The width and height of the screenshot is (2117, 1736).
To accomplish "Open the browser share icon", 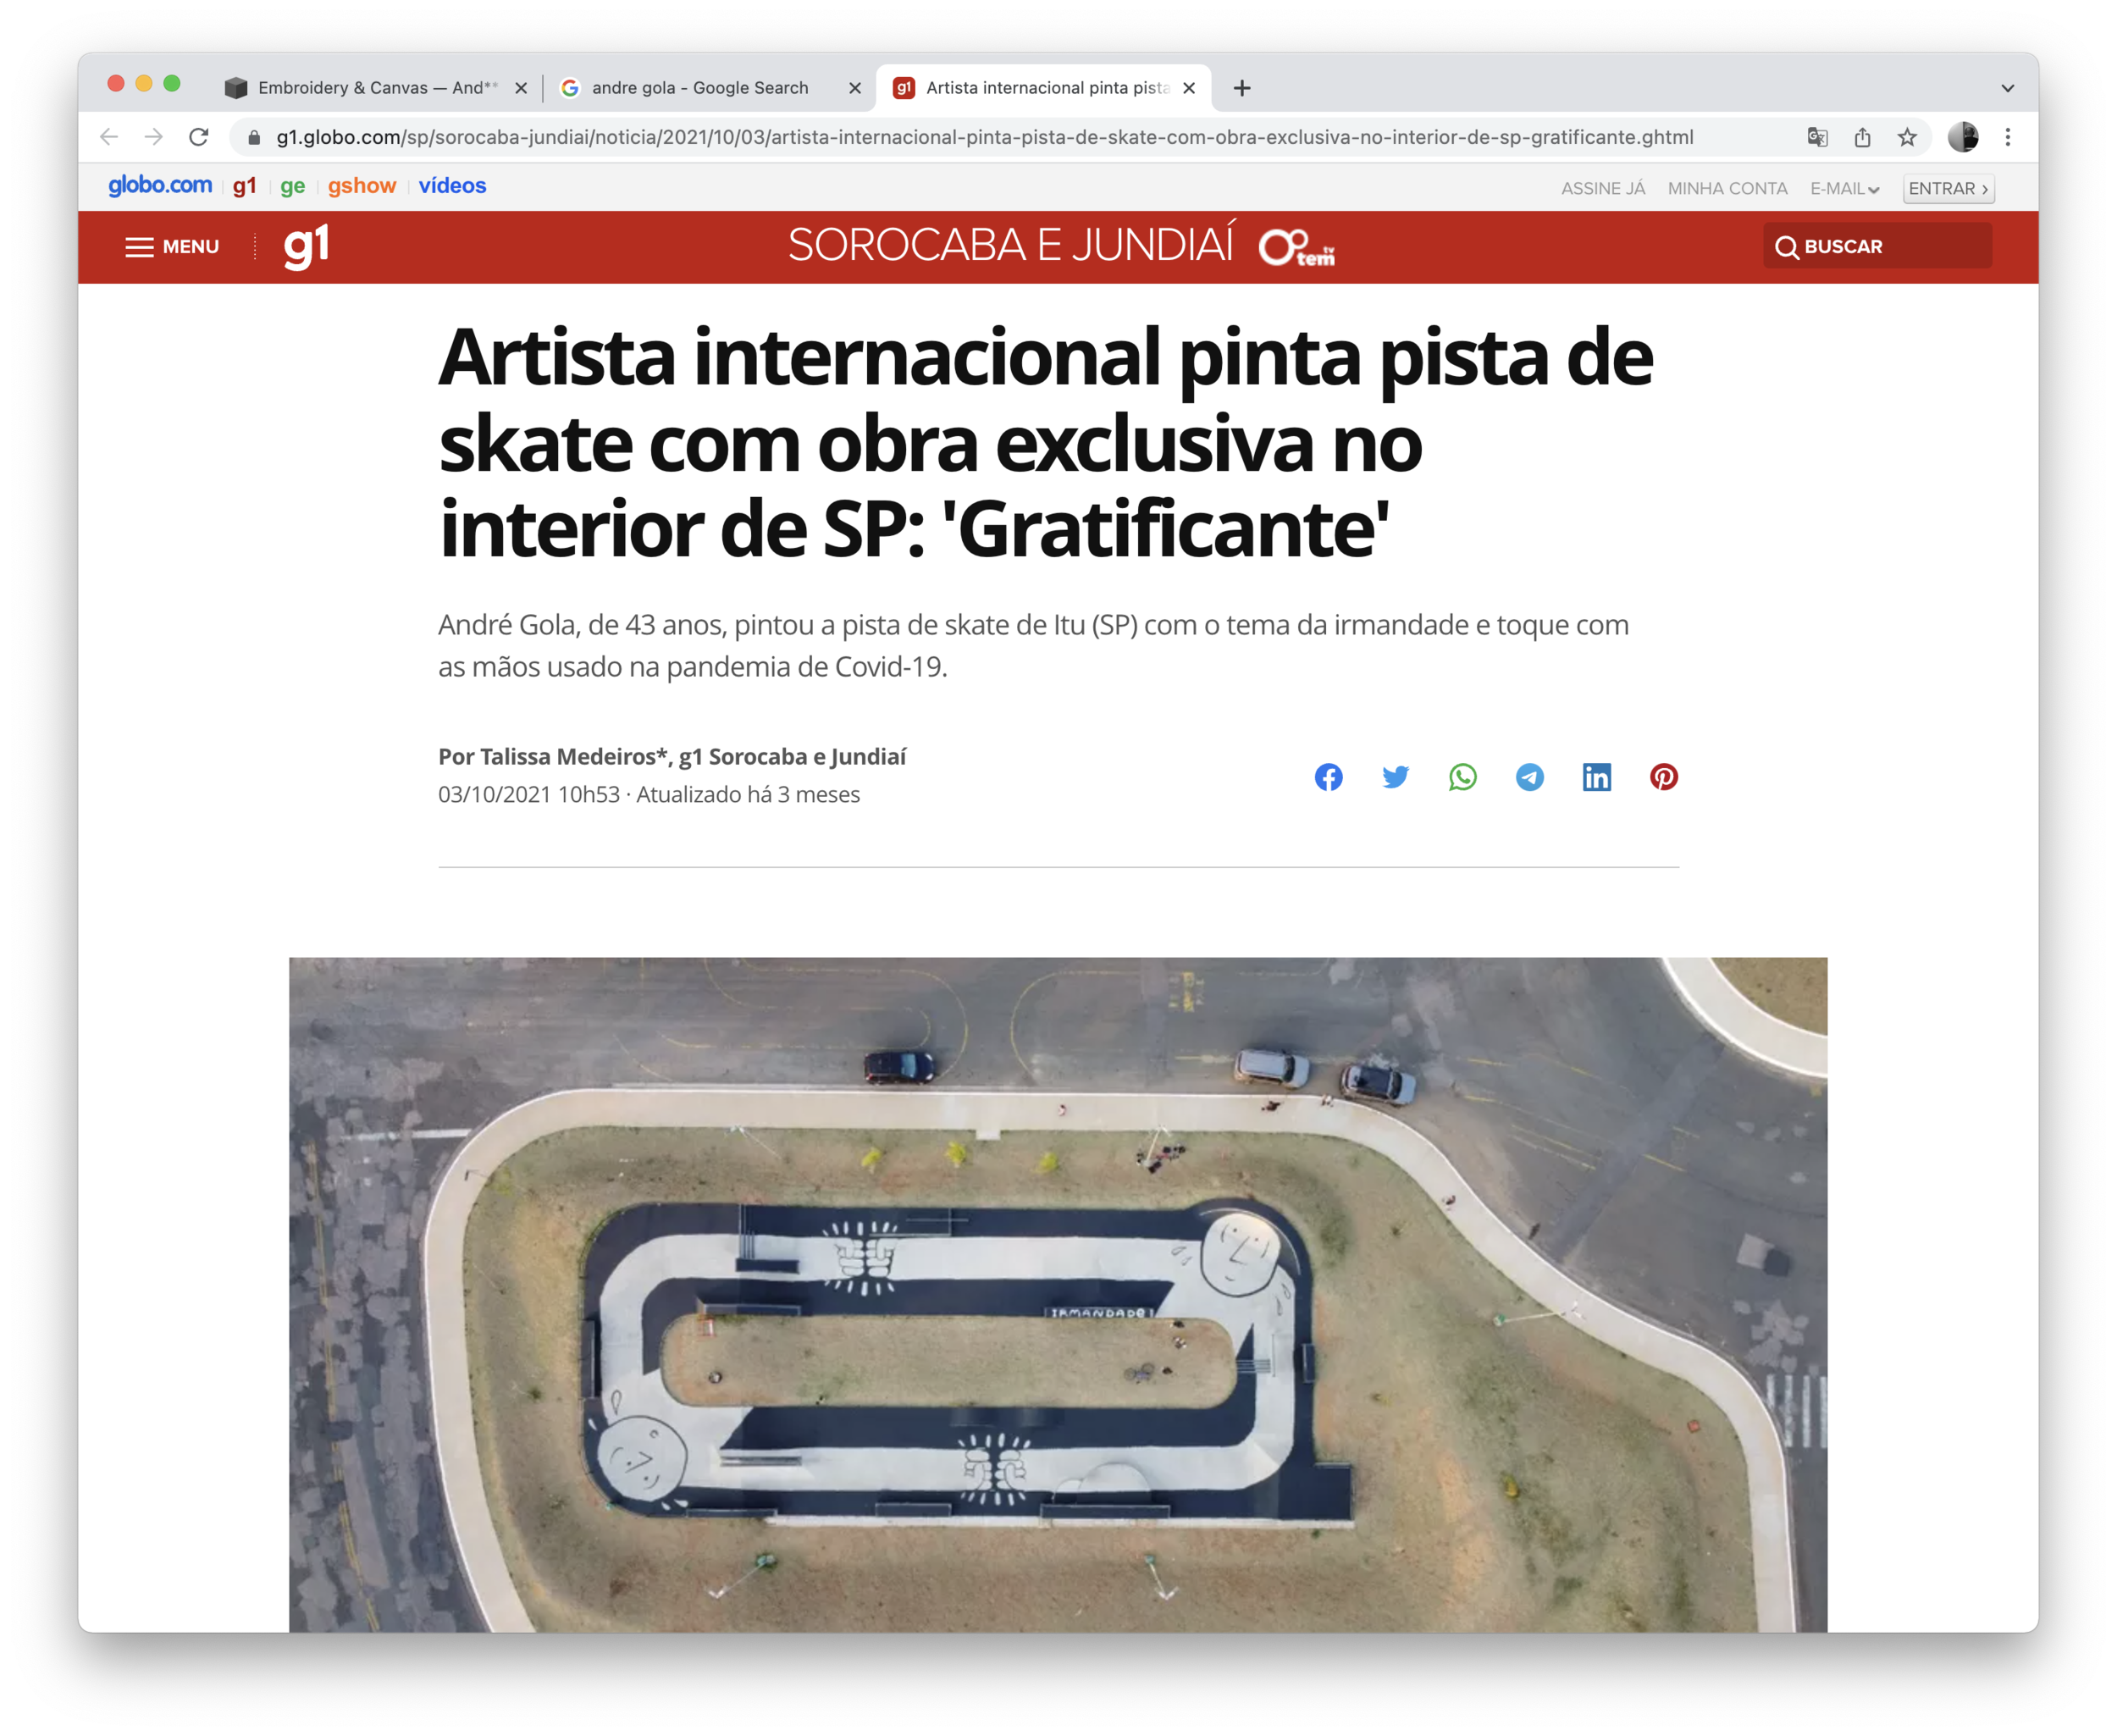I will pos(1862,137).
